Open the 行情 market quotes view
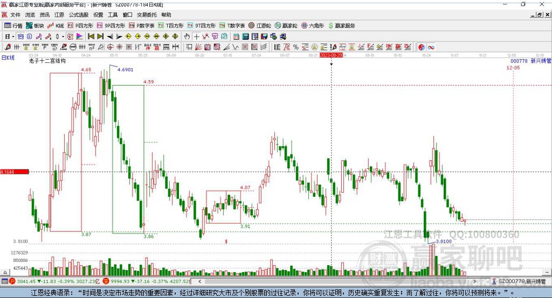 coord(13,25)
